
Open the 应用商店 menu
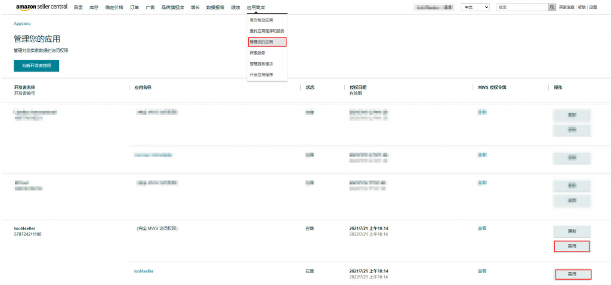pos(256,7)
